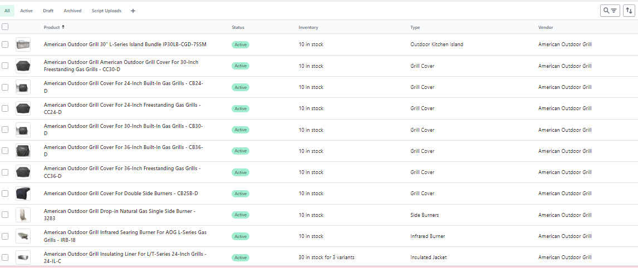Open Cover For 24-Inch Freestanding CC24-D product
638x268 pixels.
122,108
